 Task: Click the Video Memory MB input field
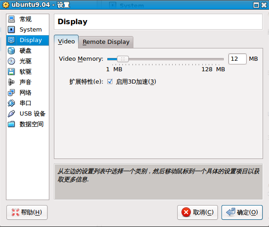click(237, 59)
